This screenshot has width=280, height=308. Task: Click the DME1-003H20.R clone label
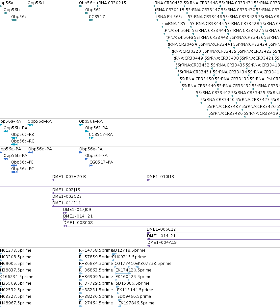click(69, 177)
